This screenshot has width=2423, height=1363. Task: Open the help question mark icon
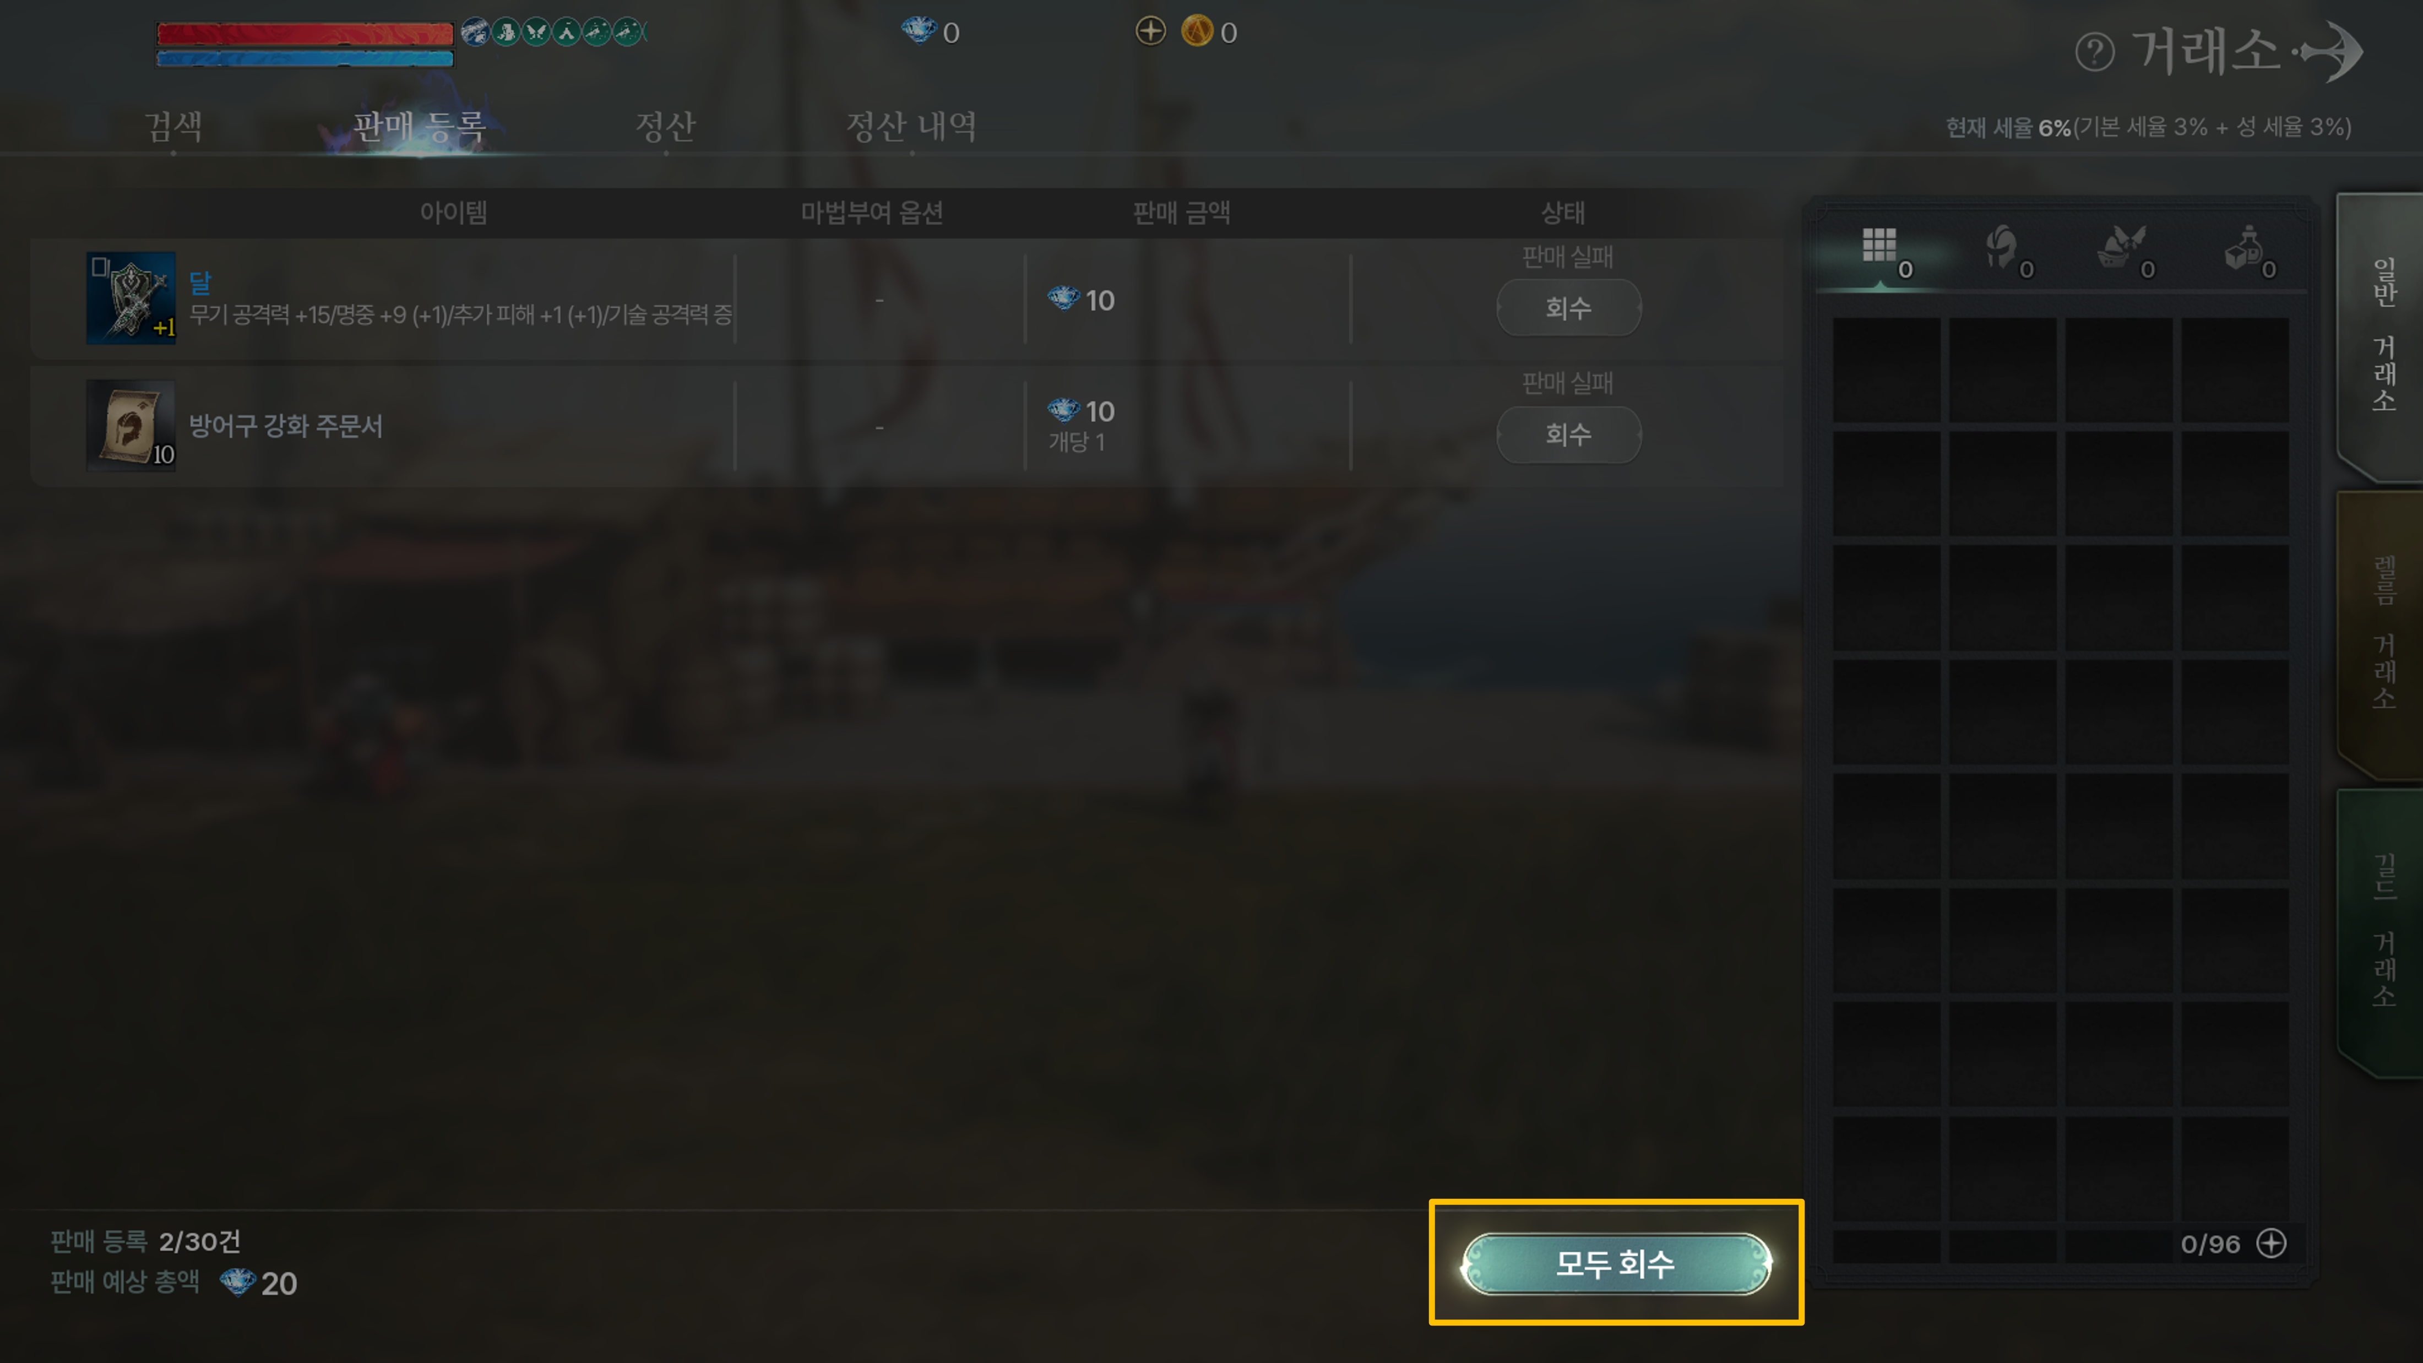click(2094, 52)
